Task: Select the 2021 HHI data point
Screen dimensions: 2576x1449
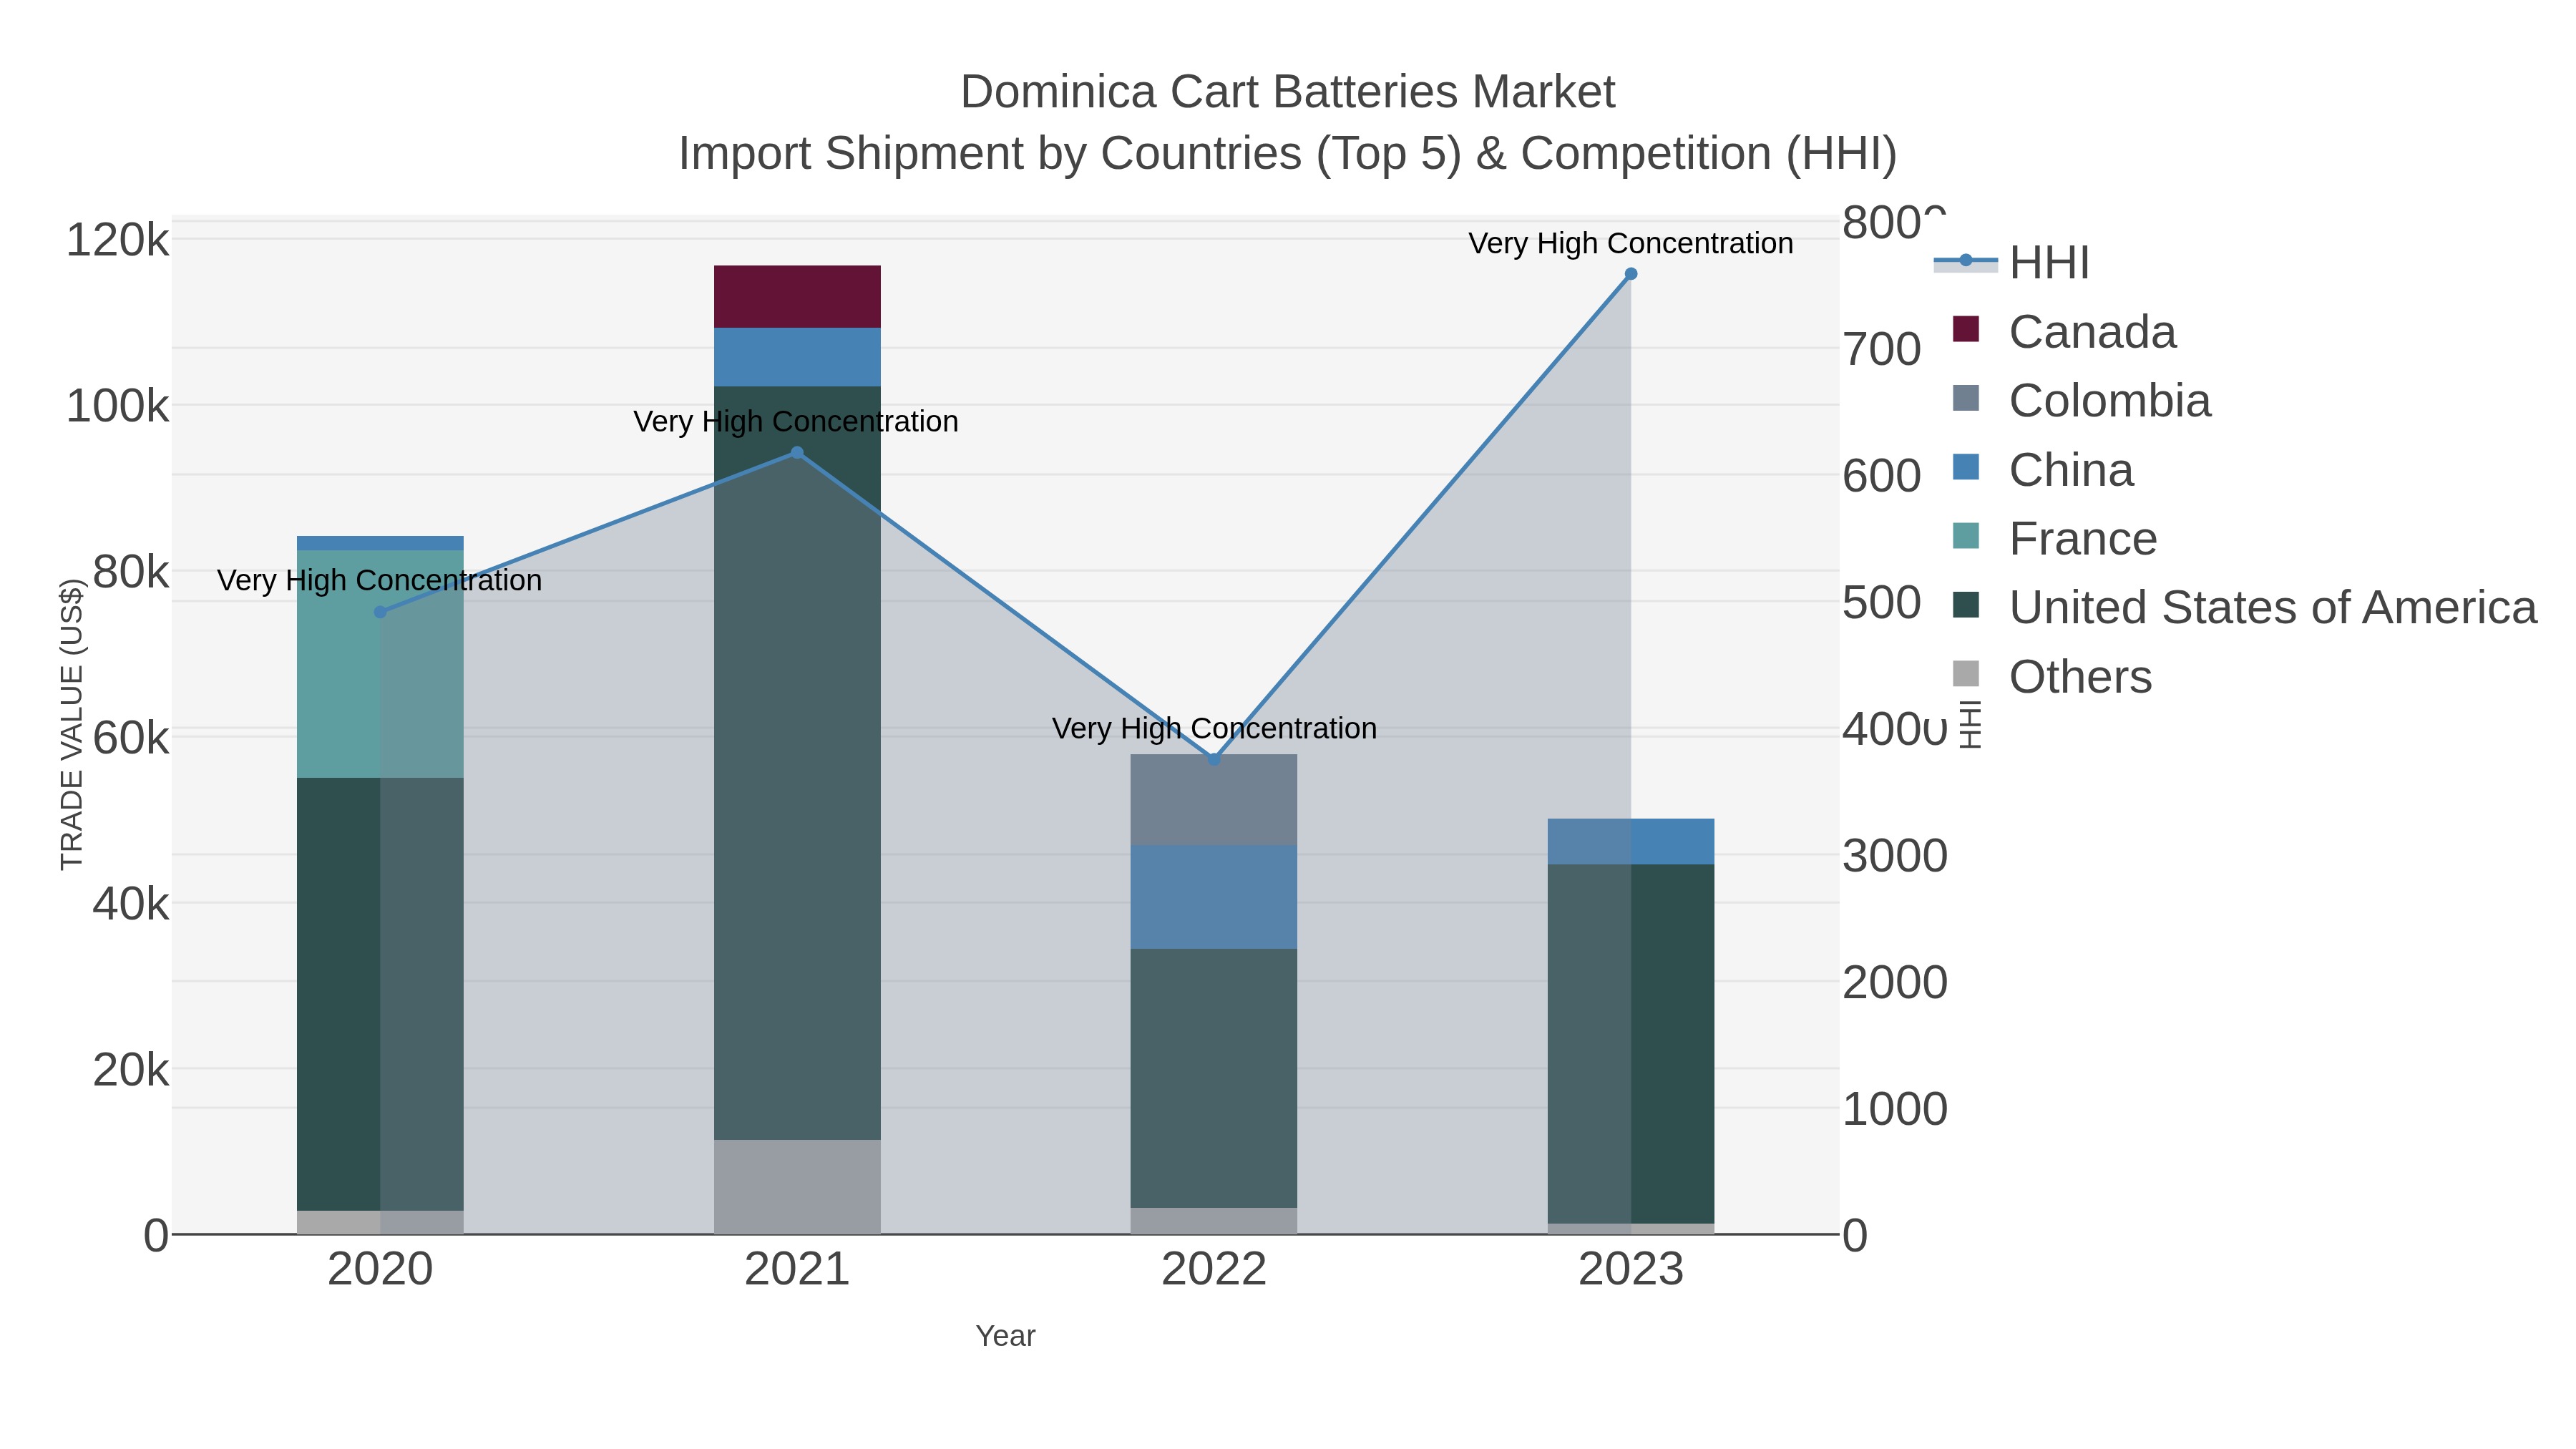Action: pyautogui.click(x=797, y=453)
